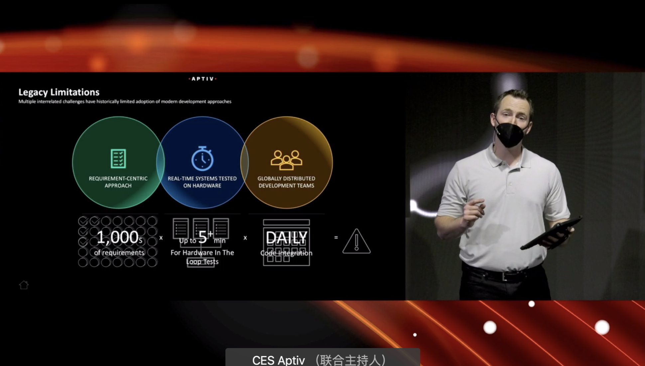Screen dimensions: 645x366
Task: Click the home icon on the slide
Action: [x=24, y=285]
